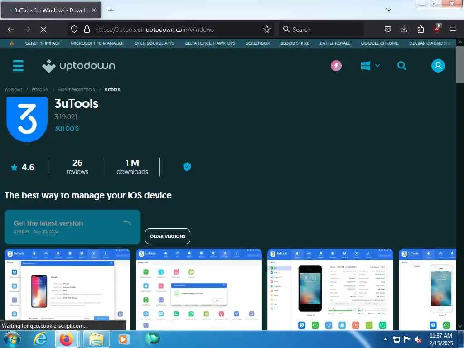Open the shield tracking protection icon
The image size is (464, 348).
[x=74, y=29]
